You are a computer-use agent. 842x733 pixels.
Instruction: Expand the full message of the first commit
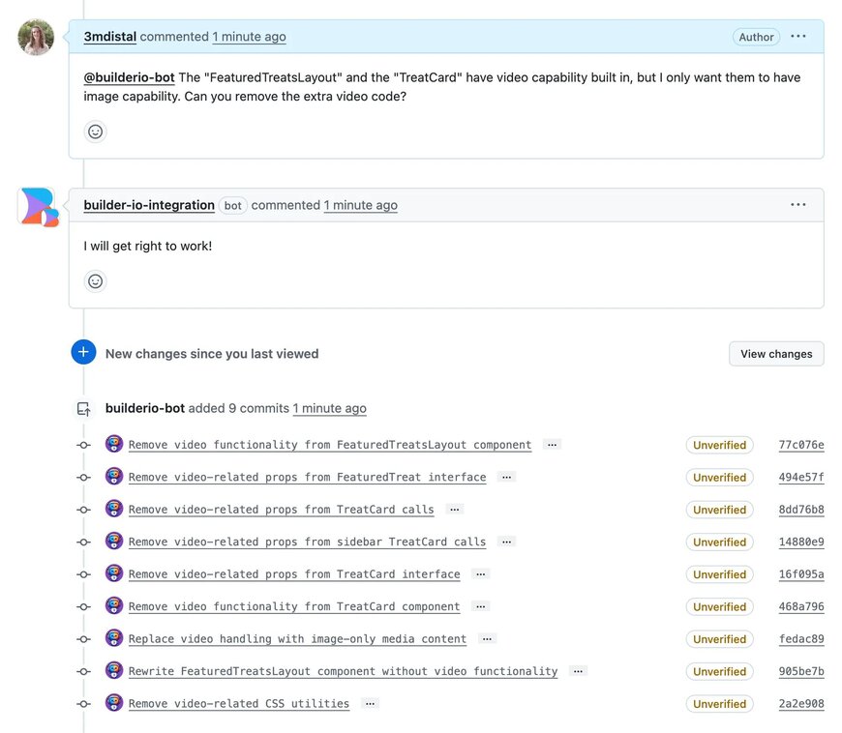[552, 444]
